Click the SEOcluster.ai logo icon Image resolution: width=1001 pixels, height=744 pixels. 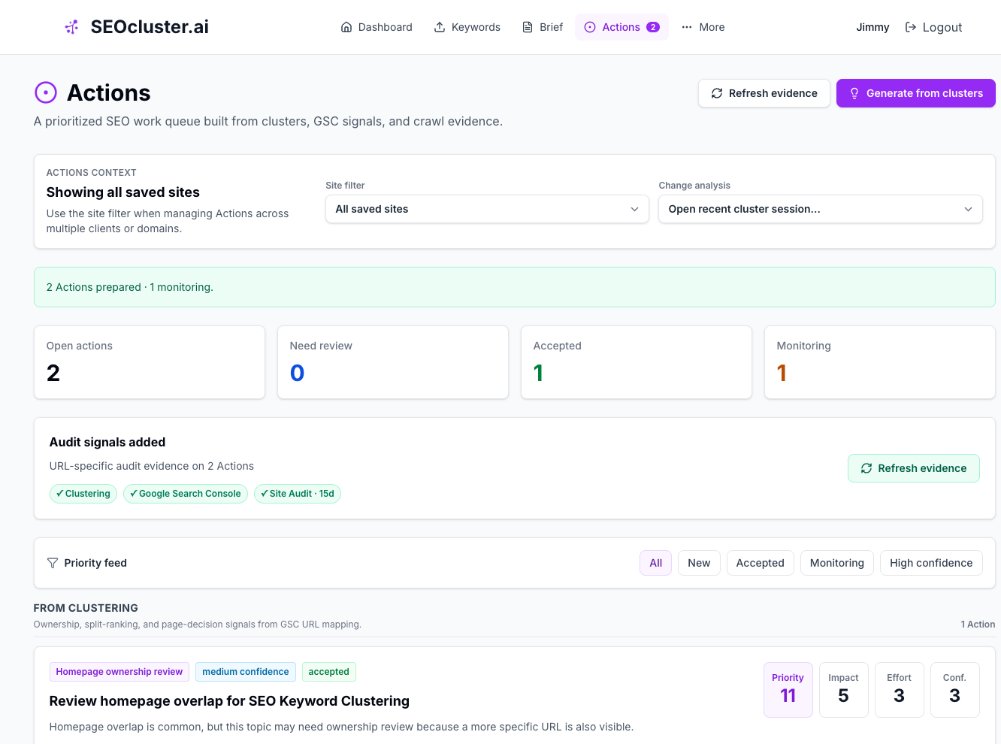point(72,27)
